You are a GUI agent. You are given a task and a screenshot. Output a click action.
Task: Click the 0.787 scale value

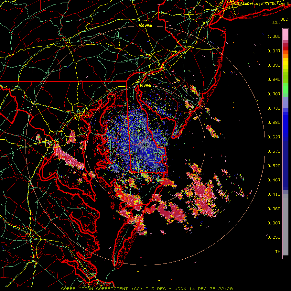pyautogui.click(x=274, y=94)
